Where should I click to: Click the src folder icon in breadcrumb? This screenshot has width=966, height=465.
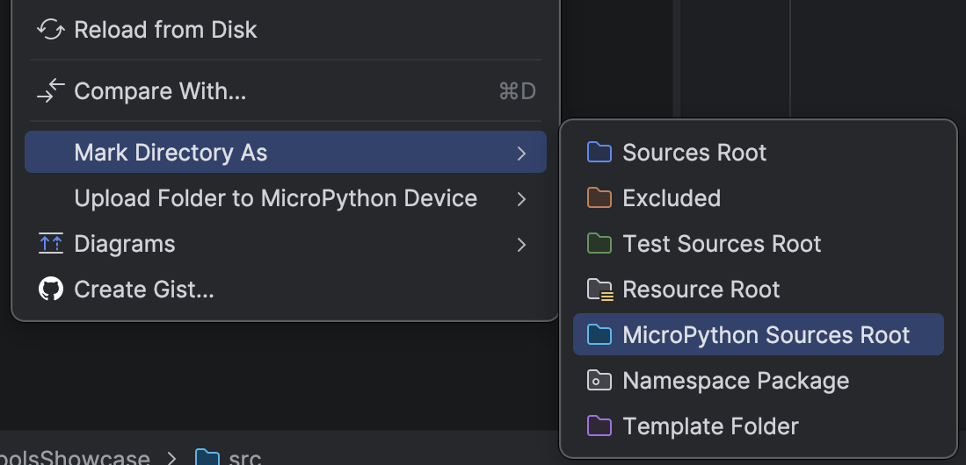pyautogui.click(x=207, y=457)
